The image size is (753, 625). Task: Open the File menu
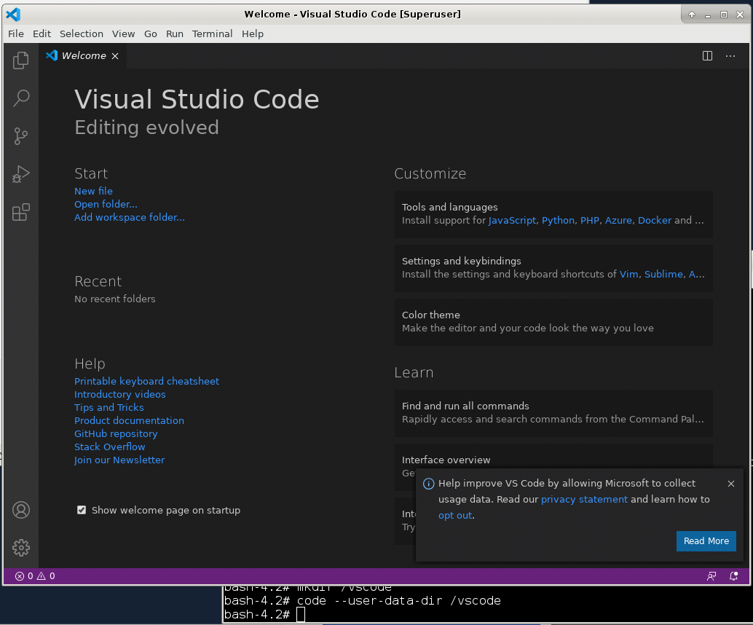click(x=16, y=34)
